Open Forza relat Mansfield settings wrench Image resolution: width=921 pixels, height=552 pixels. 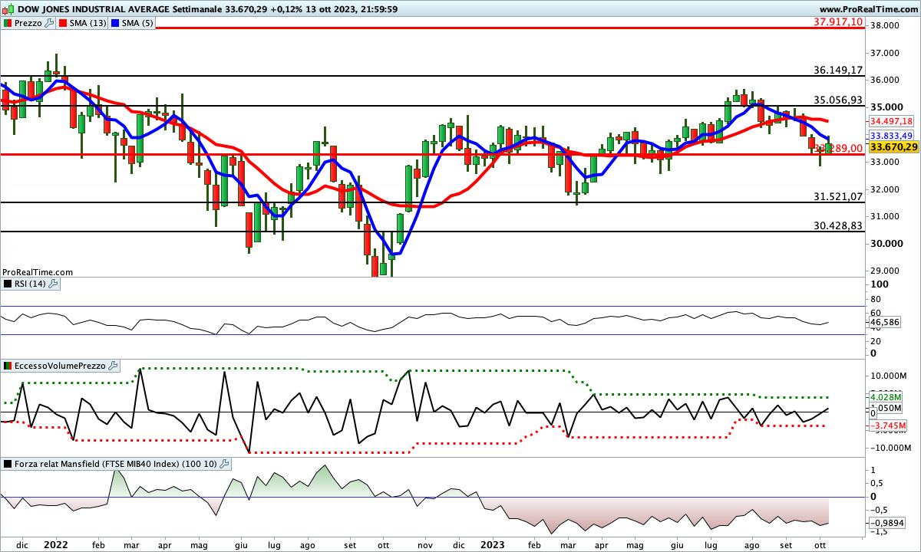click(224, 464)
